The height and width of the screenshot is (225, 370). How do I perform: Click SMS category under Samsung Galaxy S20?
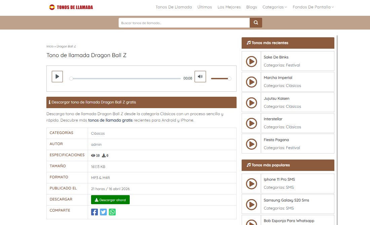pos(290,208)
